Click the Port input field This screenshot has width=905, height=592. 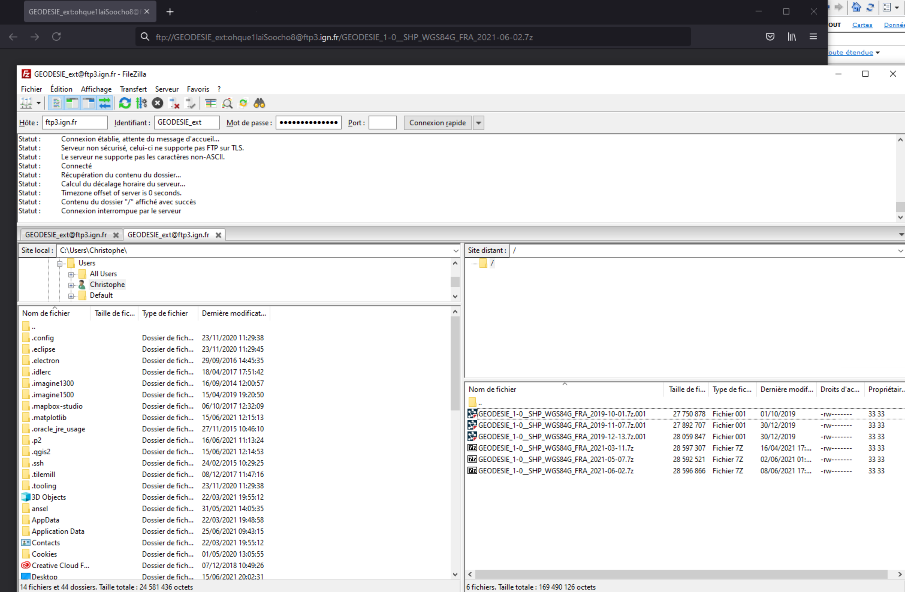[x=382, y=123]
